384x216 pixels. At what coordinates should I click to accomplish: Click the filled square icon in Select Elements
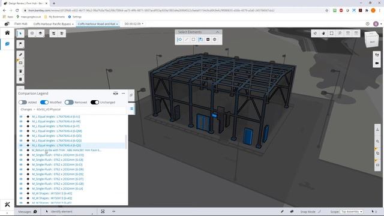pos(208,40)
